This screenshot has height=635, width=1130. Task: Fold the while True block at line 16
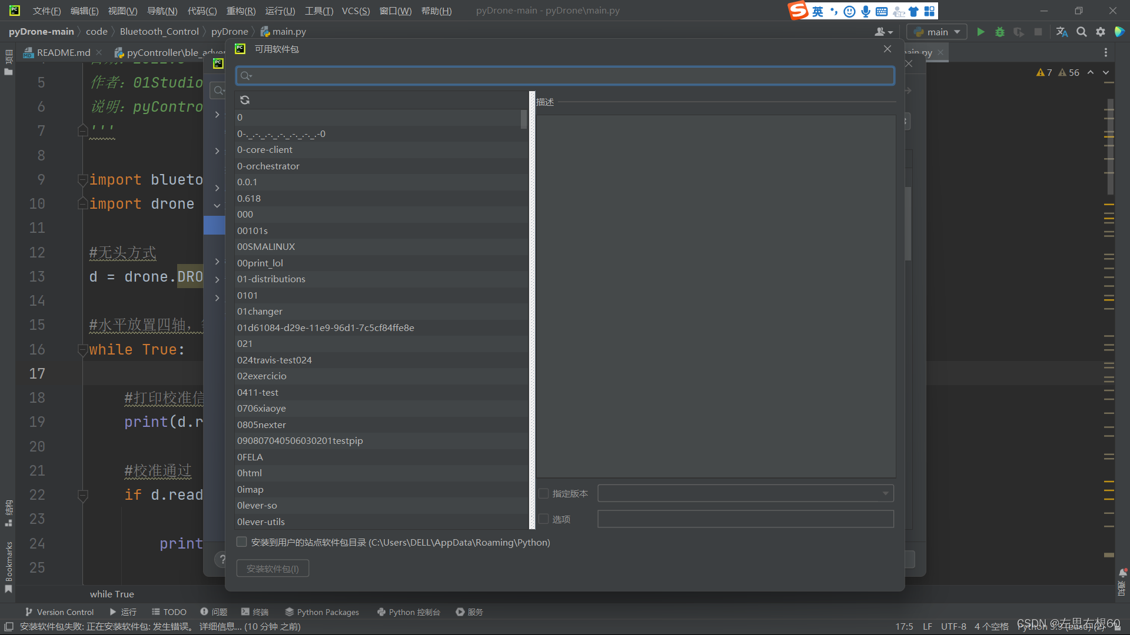click(82, 350)
